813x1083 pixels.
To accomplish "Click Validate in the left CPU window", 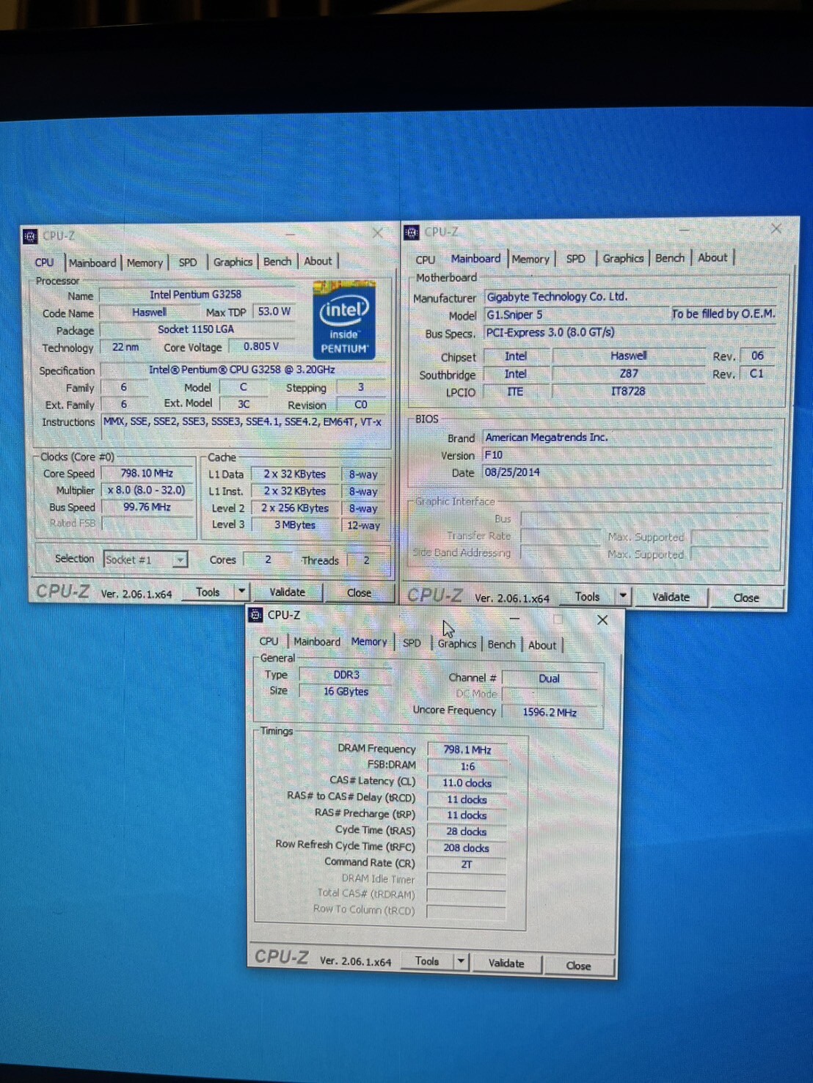I will pyautogui.click(x=287, y=592).
